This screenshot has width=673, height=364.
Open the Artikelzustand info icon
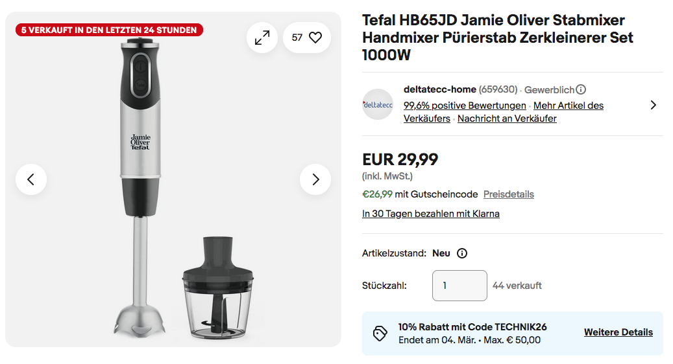click(462, 253)
